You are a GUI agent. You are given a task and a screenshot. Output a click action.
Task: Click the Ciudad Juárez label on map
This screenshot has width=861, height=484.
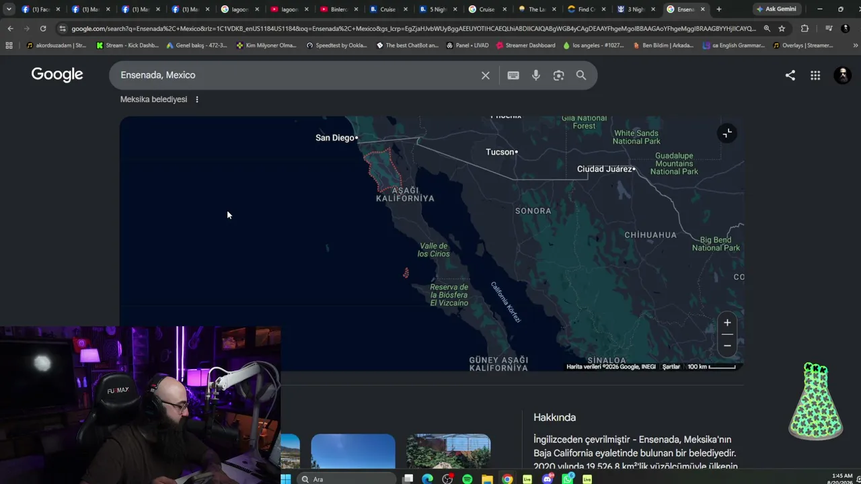tap(605, 169)
